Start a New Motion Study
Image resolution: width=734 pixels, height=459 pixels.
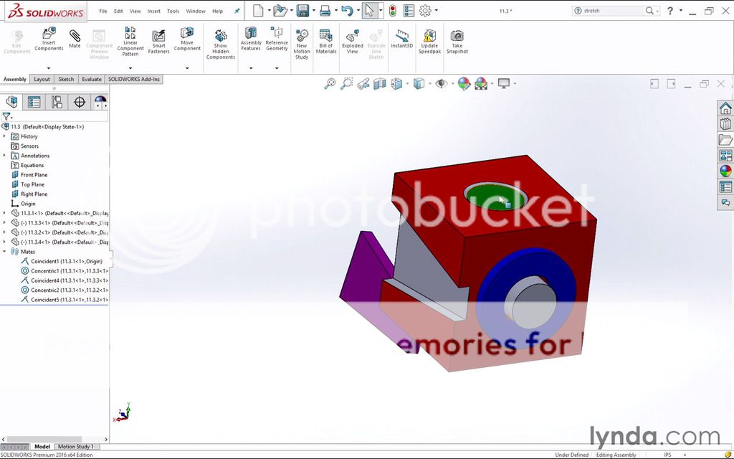(302, 44)
